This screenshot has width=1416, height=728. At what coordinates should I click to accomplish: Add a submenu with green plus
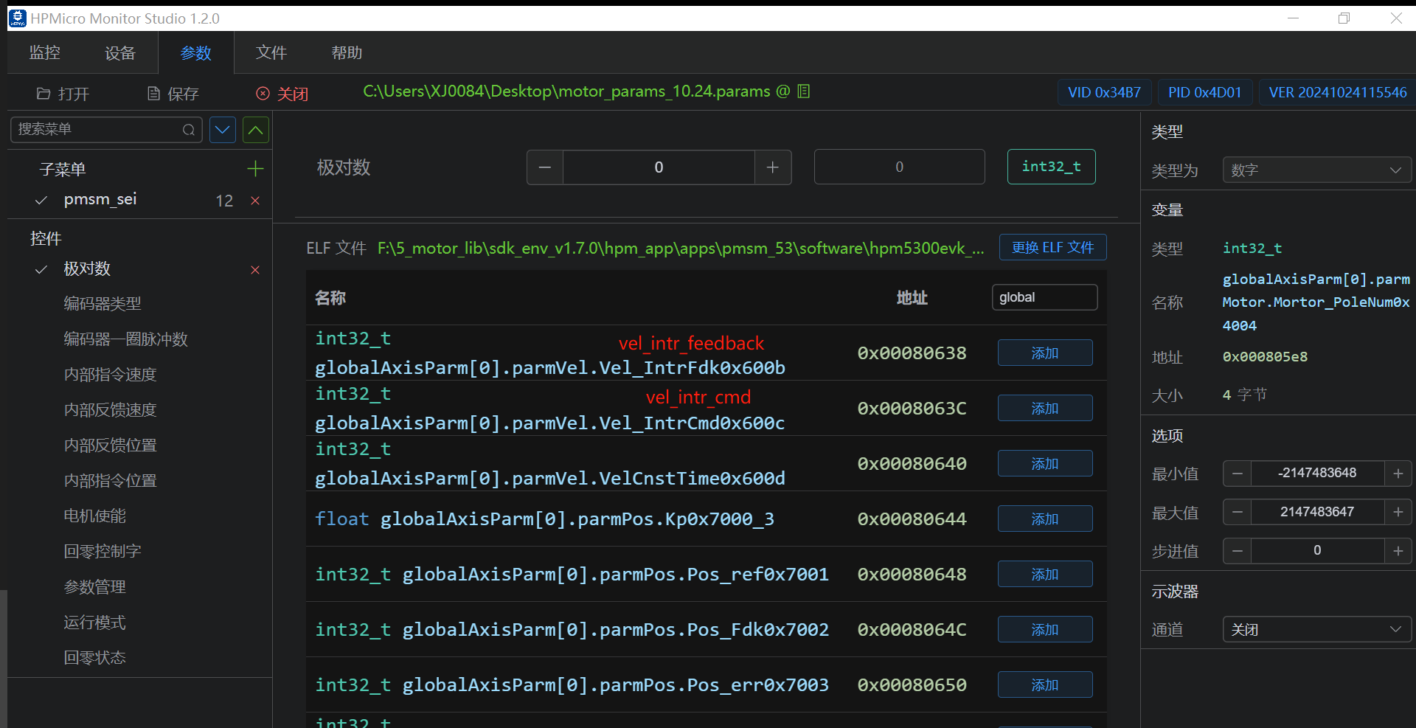pos(255,169)
